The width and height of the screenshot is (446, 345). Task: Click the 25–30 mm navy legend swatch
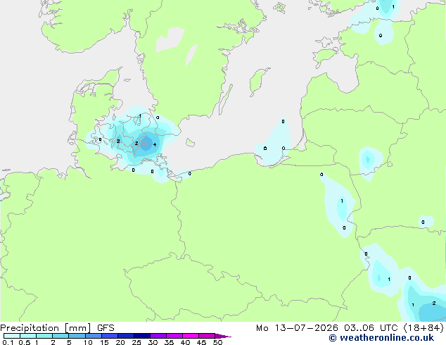[x=141, y=336]
